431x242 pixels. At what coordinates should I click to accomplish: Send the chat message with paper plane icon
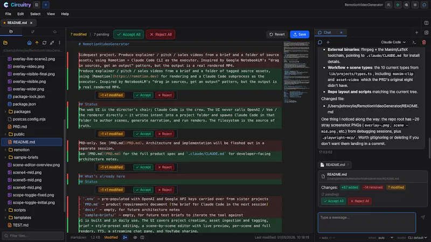(423, 217)
